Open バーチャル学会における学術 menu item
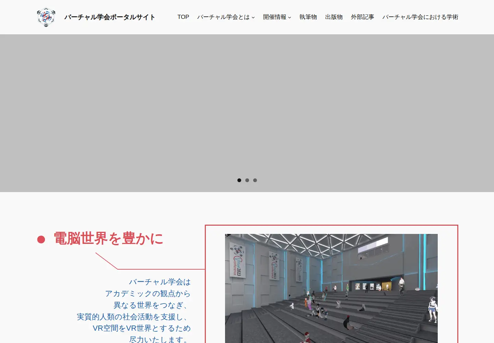The image size is (494, 343). pos(420,17)
